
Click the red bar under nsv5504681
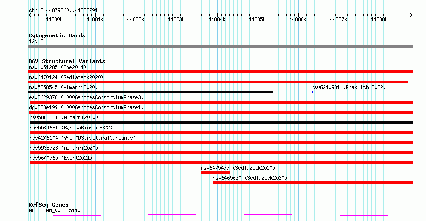tap(221, 132)
